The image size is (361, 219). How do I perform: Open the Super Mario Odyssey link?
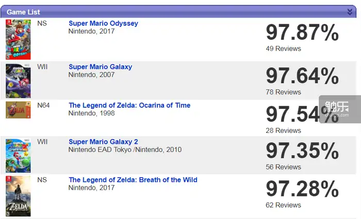(103, 24)
